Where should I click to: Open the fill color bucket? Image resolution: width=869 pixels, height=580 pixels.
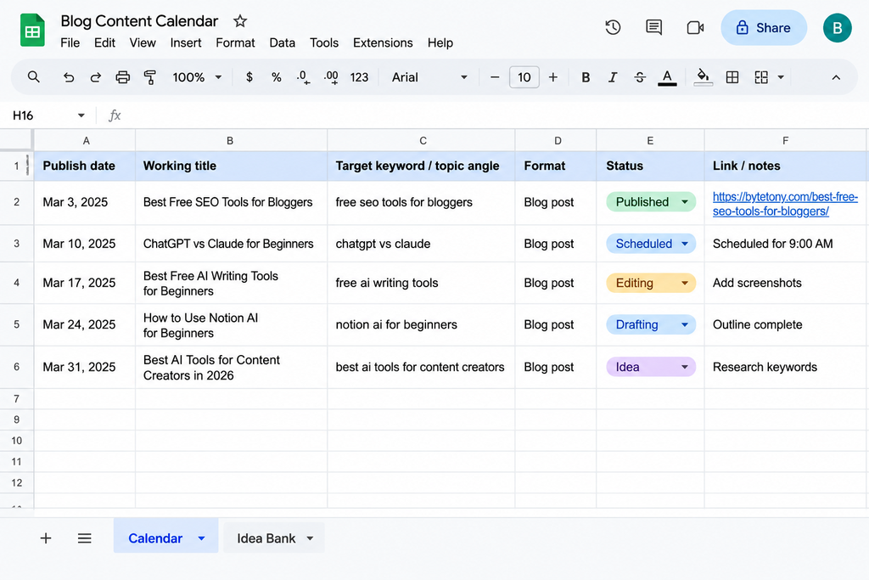(703, 77)
